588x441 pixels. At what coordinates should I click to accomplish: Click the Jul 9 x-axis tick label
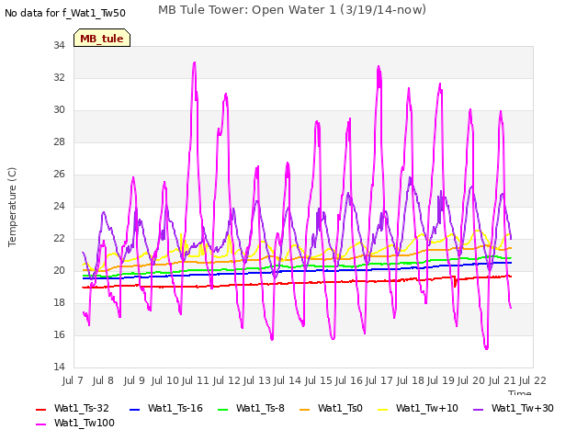pos(134,380)
